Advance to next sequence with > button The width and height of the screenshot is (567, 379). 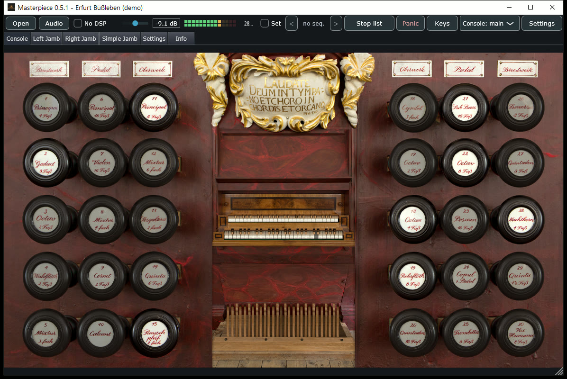pos(336,24)
